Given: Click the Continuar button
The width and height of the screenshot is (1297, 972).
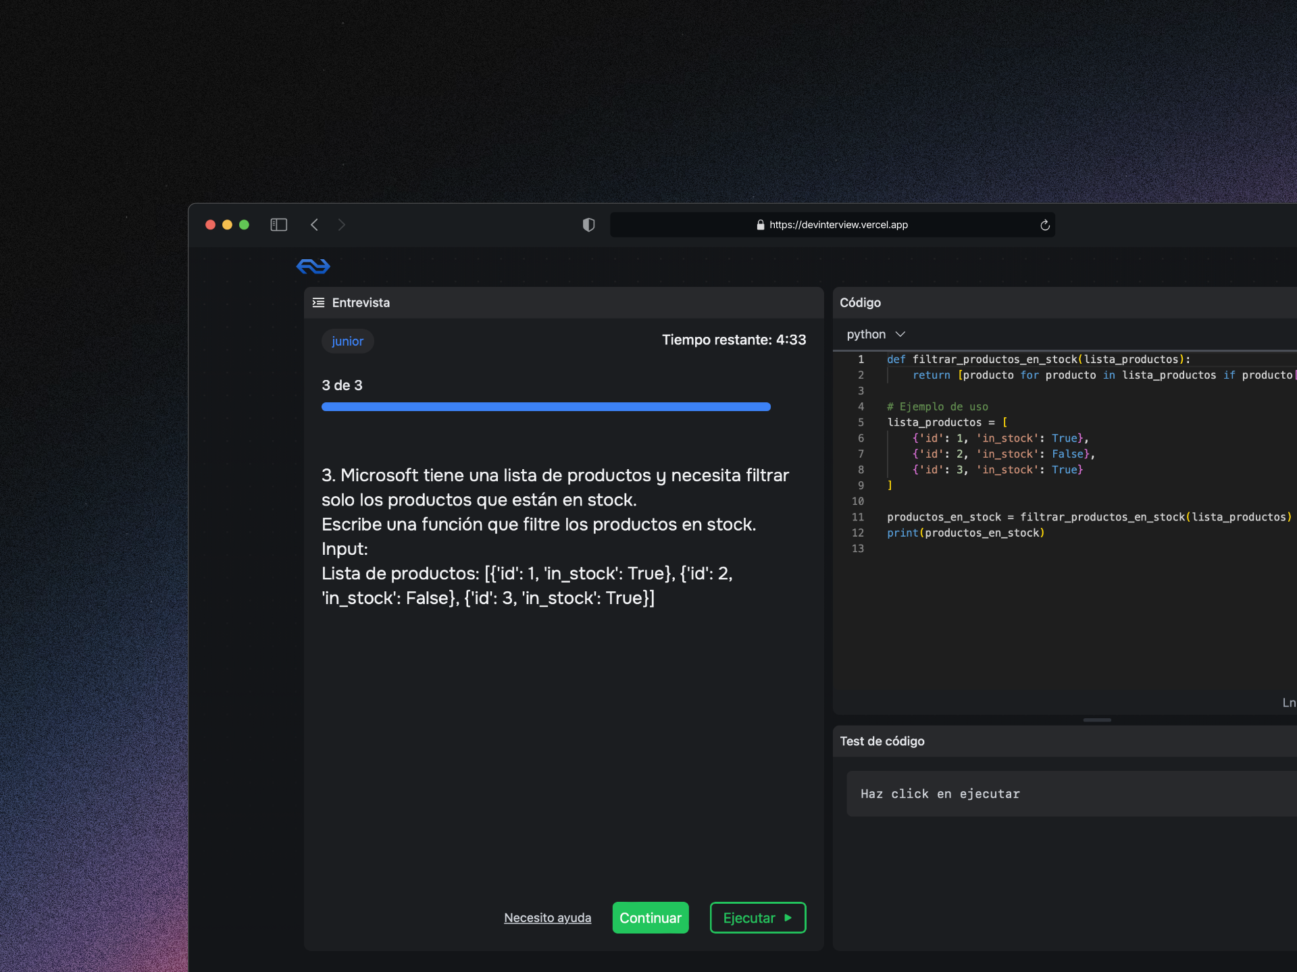Looking at the screenshot, I should pos(651,918).
